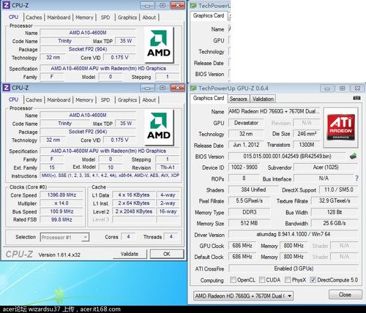This screenshot has height=313, width=366.
Task: Click the GPU Devastator field
Action: pyautogui.click(x=246, y=123)
